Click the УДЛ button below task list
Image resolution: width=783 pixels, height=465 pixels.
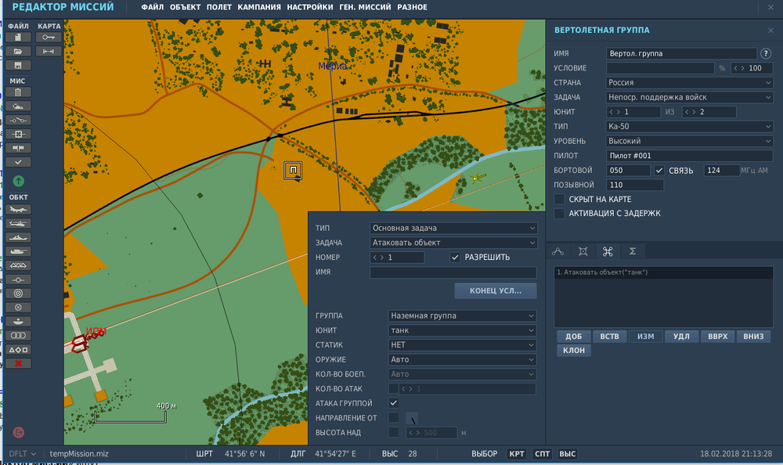pos(681,337)
